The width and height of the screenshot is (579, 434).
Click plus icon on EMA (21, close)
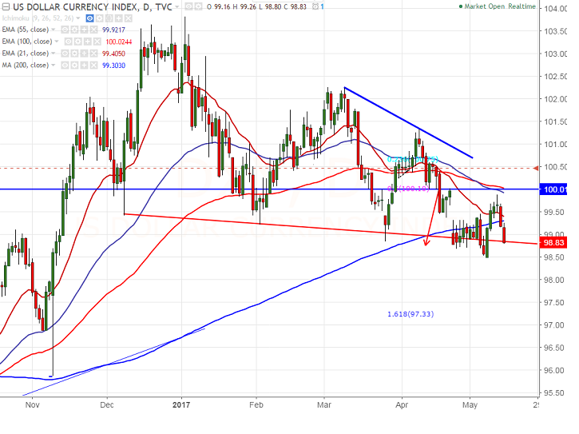84,54
